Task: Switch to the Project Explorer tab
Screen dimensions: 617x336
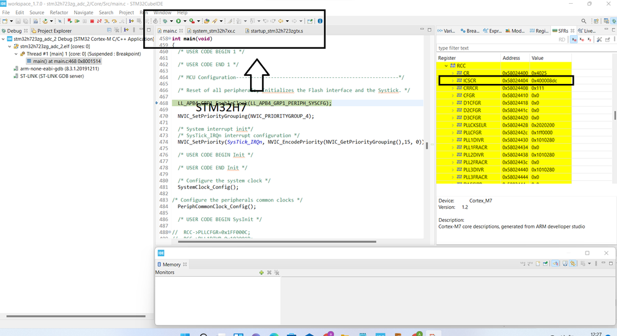Action: [x=51, y=31]
